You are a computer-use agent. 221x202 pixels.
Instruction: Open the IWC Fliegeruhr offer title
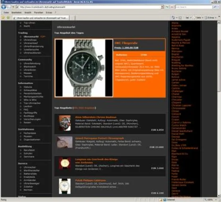coord(126,43)
